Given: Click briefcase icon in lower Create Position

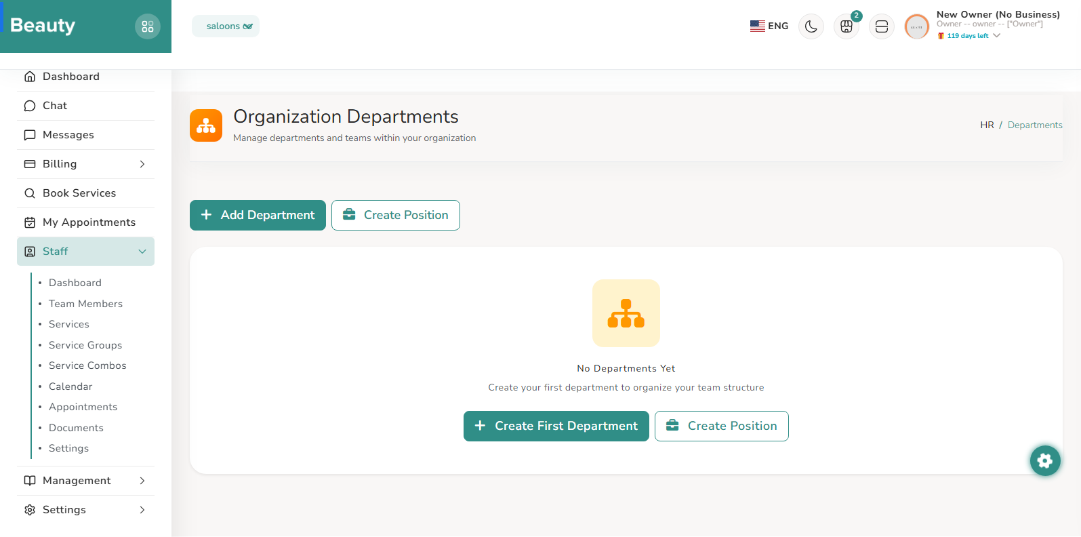Looking at the screenshot, I should pos(672,425).
